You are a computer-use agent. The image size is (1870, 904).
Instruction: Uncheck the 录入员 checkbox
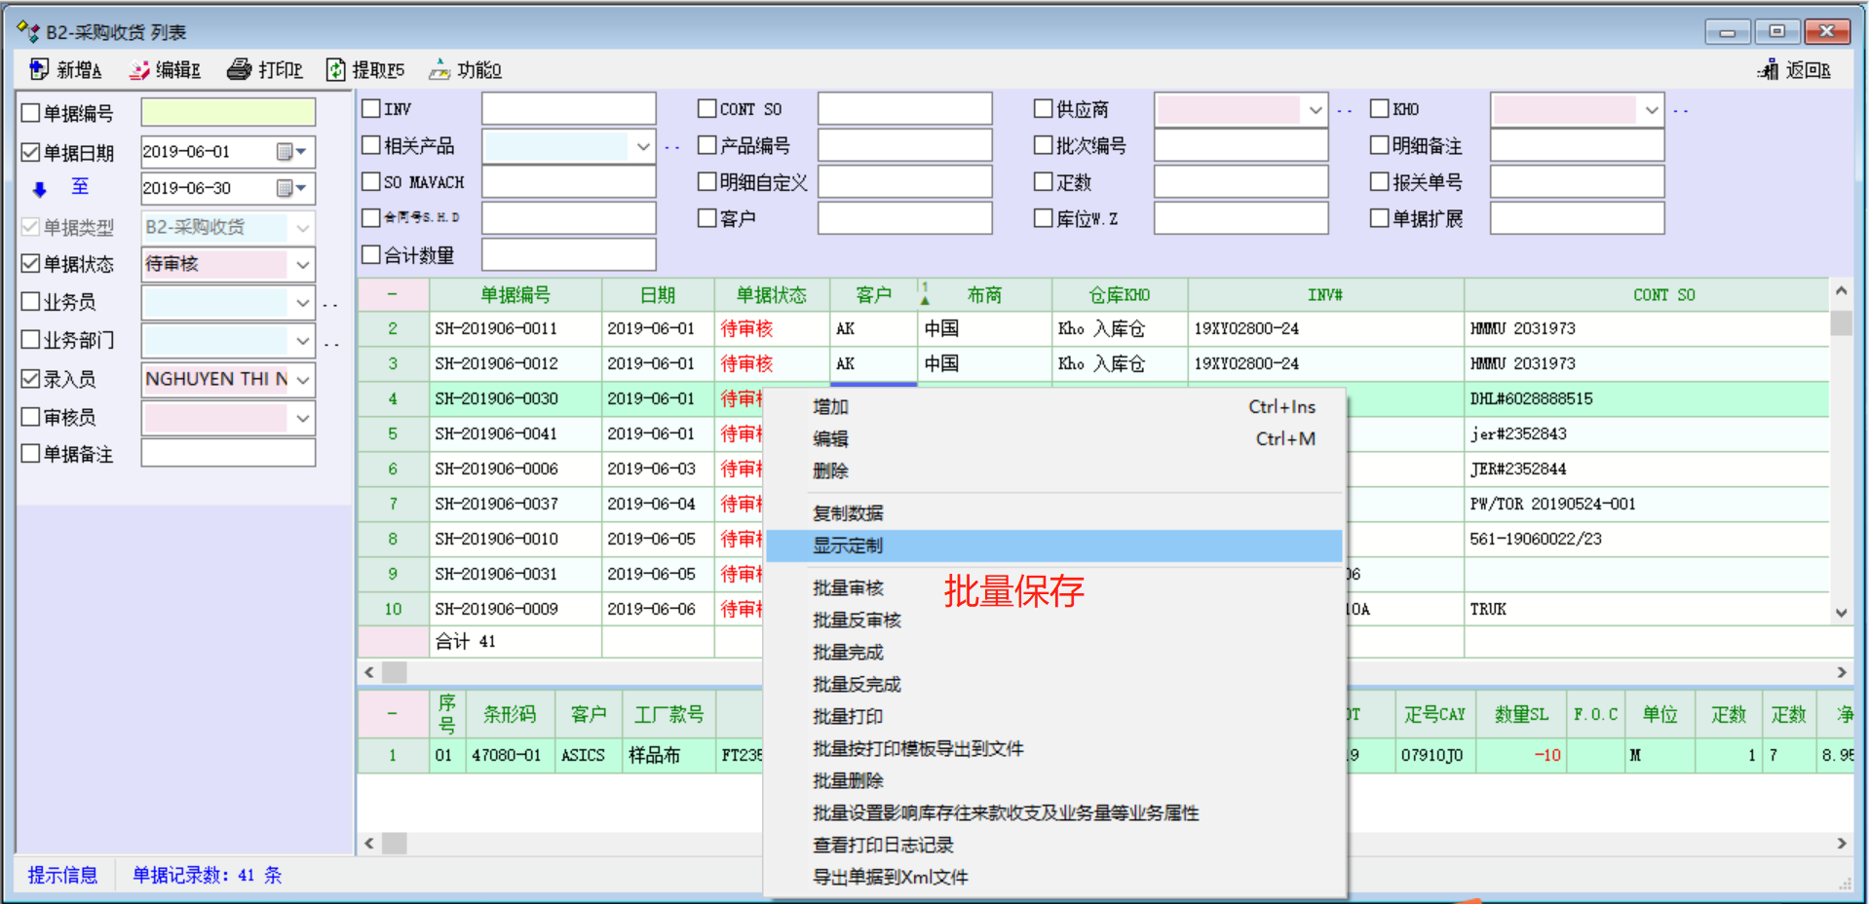[31, 379]
